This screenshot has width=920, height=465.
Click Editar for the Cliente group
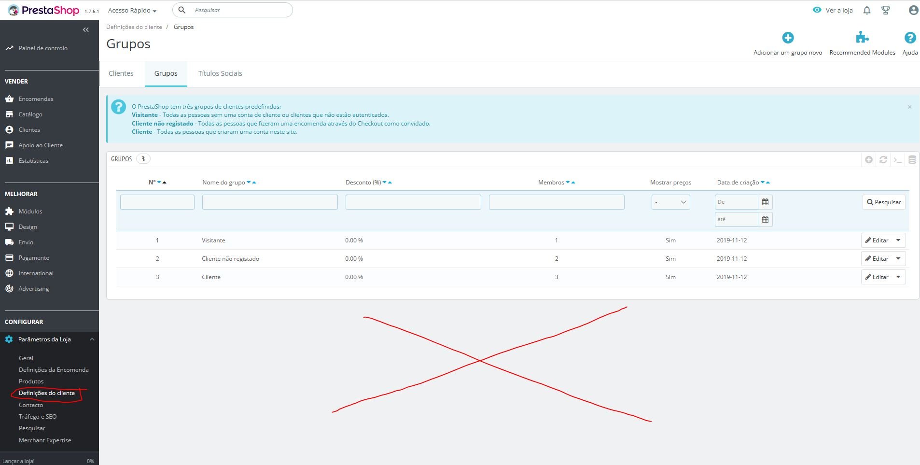tap(877, 277)
